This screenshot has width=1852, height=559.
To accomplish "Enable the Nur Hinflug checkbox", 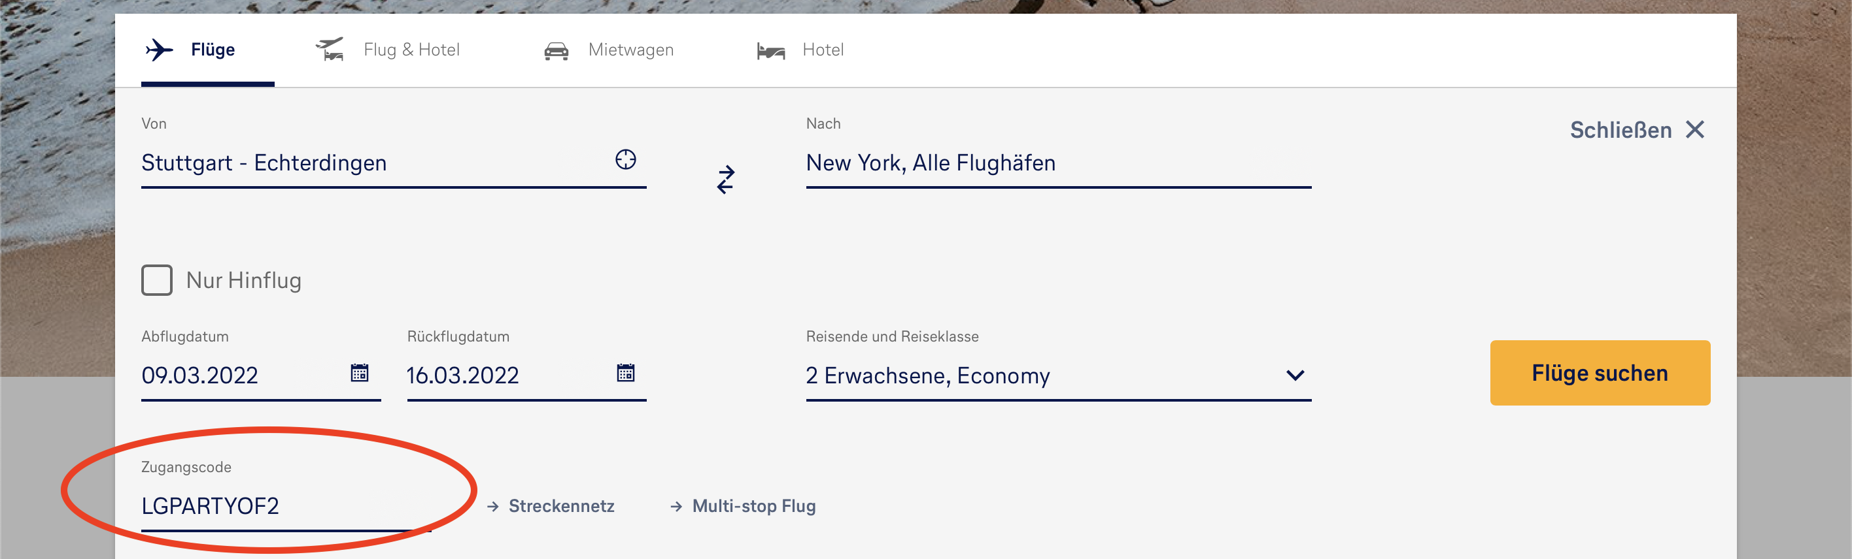I will pyautogui.click(x=157, y=280).
